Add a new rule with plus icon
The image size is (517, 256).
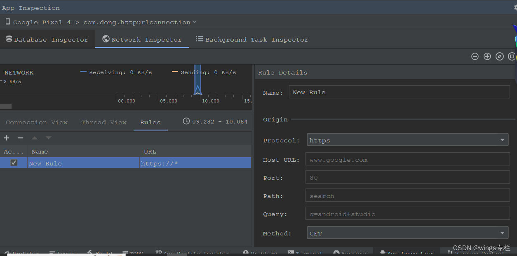click(x=7, y=138)
